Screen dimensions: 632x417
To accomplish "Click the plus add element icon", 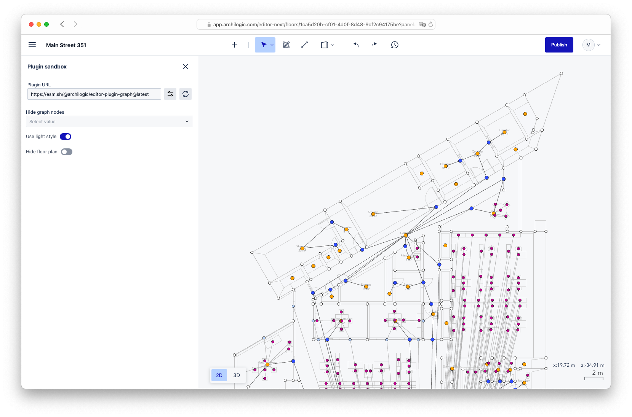I will 235,45.
